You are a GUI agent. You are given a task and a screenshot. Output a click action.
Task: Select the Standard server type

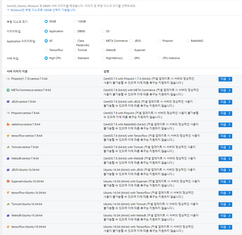(x=75, y=58)
